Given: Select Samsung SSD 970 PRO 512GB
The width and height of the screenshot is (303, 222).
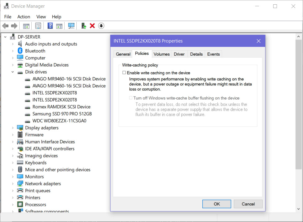Looking at the screenshot, I should (62, 114).
